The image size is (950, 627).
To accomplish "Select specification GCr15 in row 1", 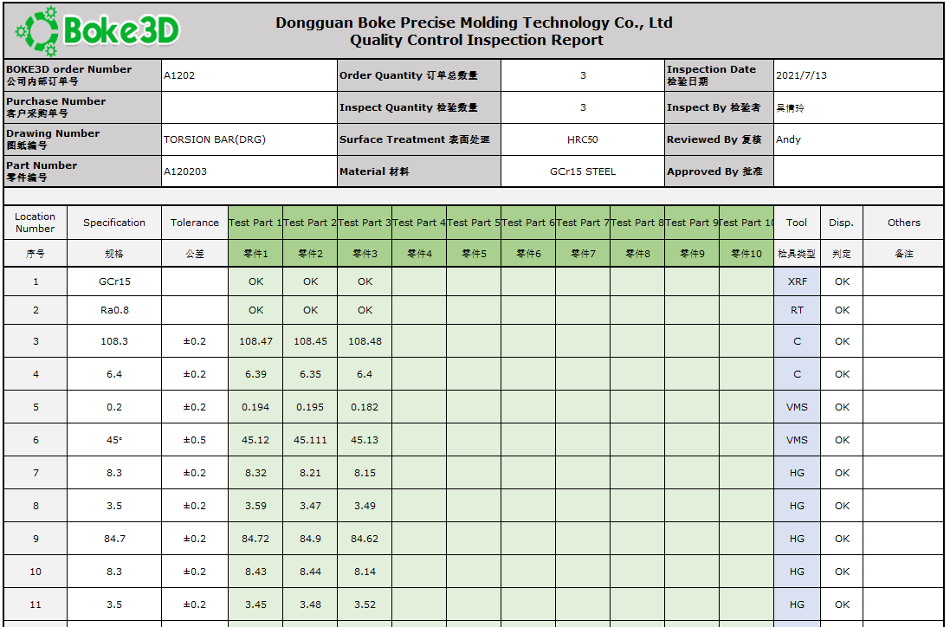I will [x=114, y=281].
